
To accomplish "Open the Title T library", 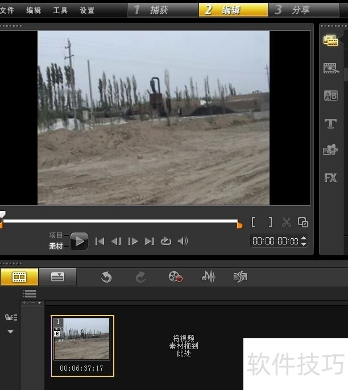I will [330, 123].
